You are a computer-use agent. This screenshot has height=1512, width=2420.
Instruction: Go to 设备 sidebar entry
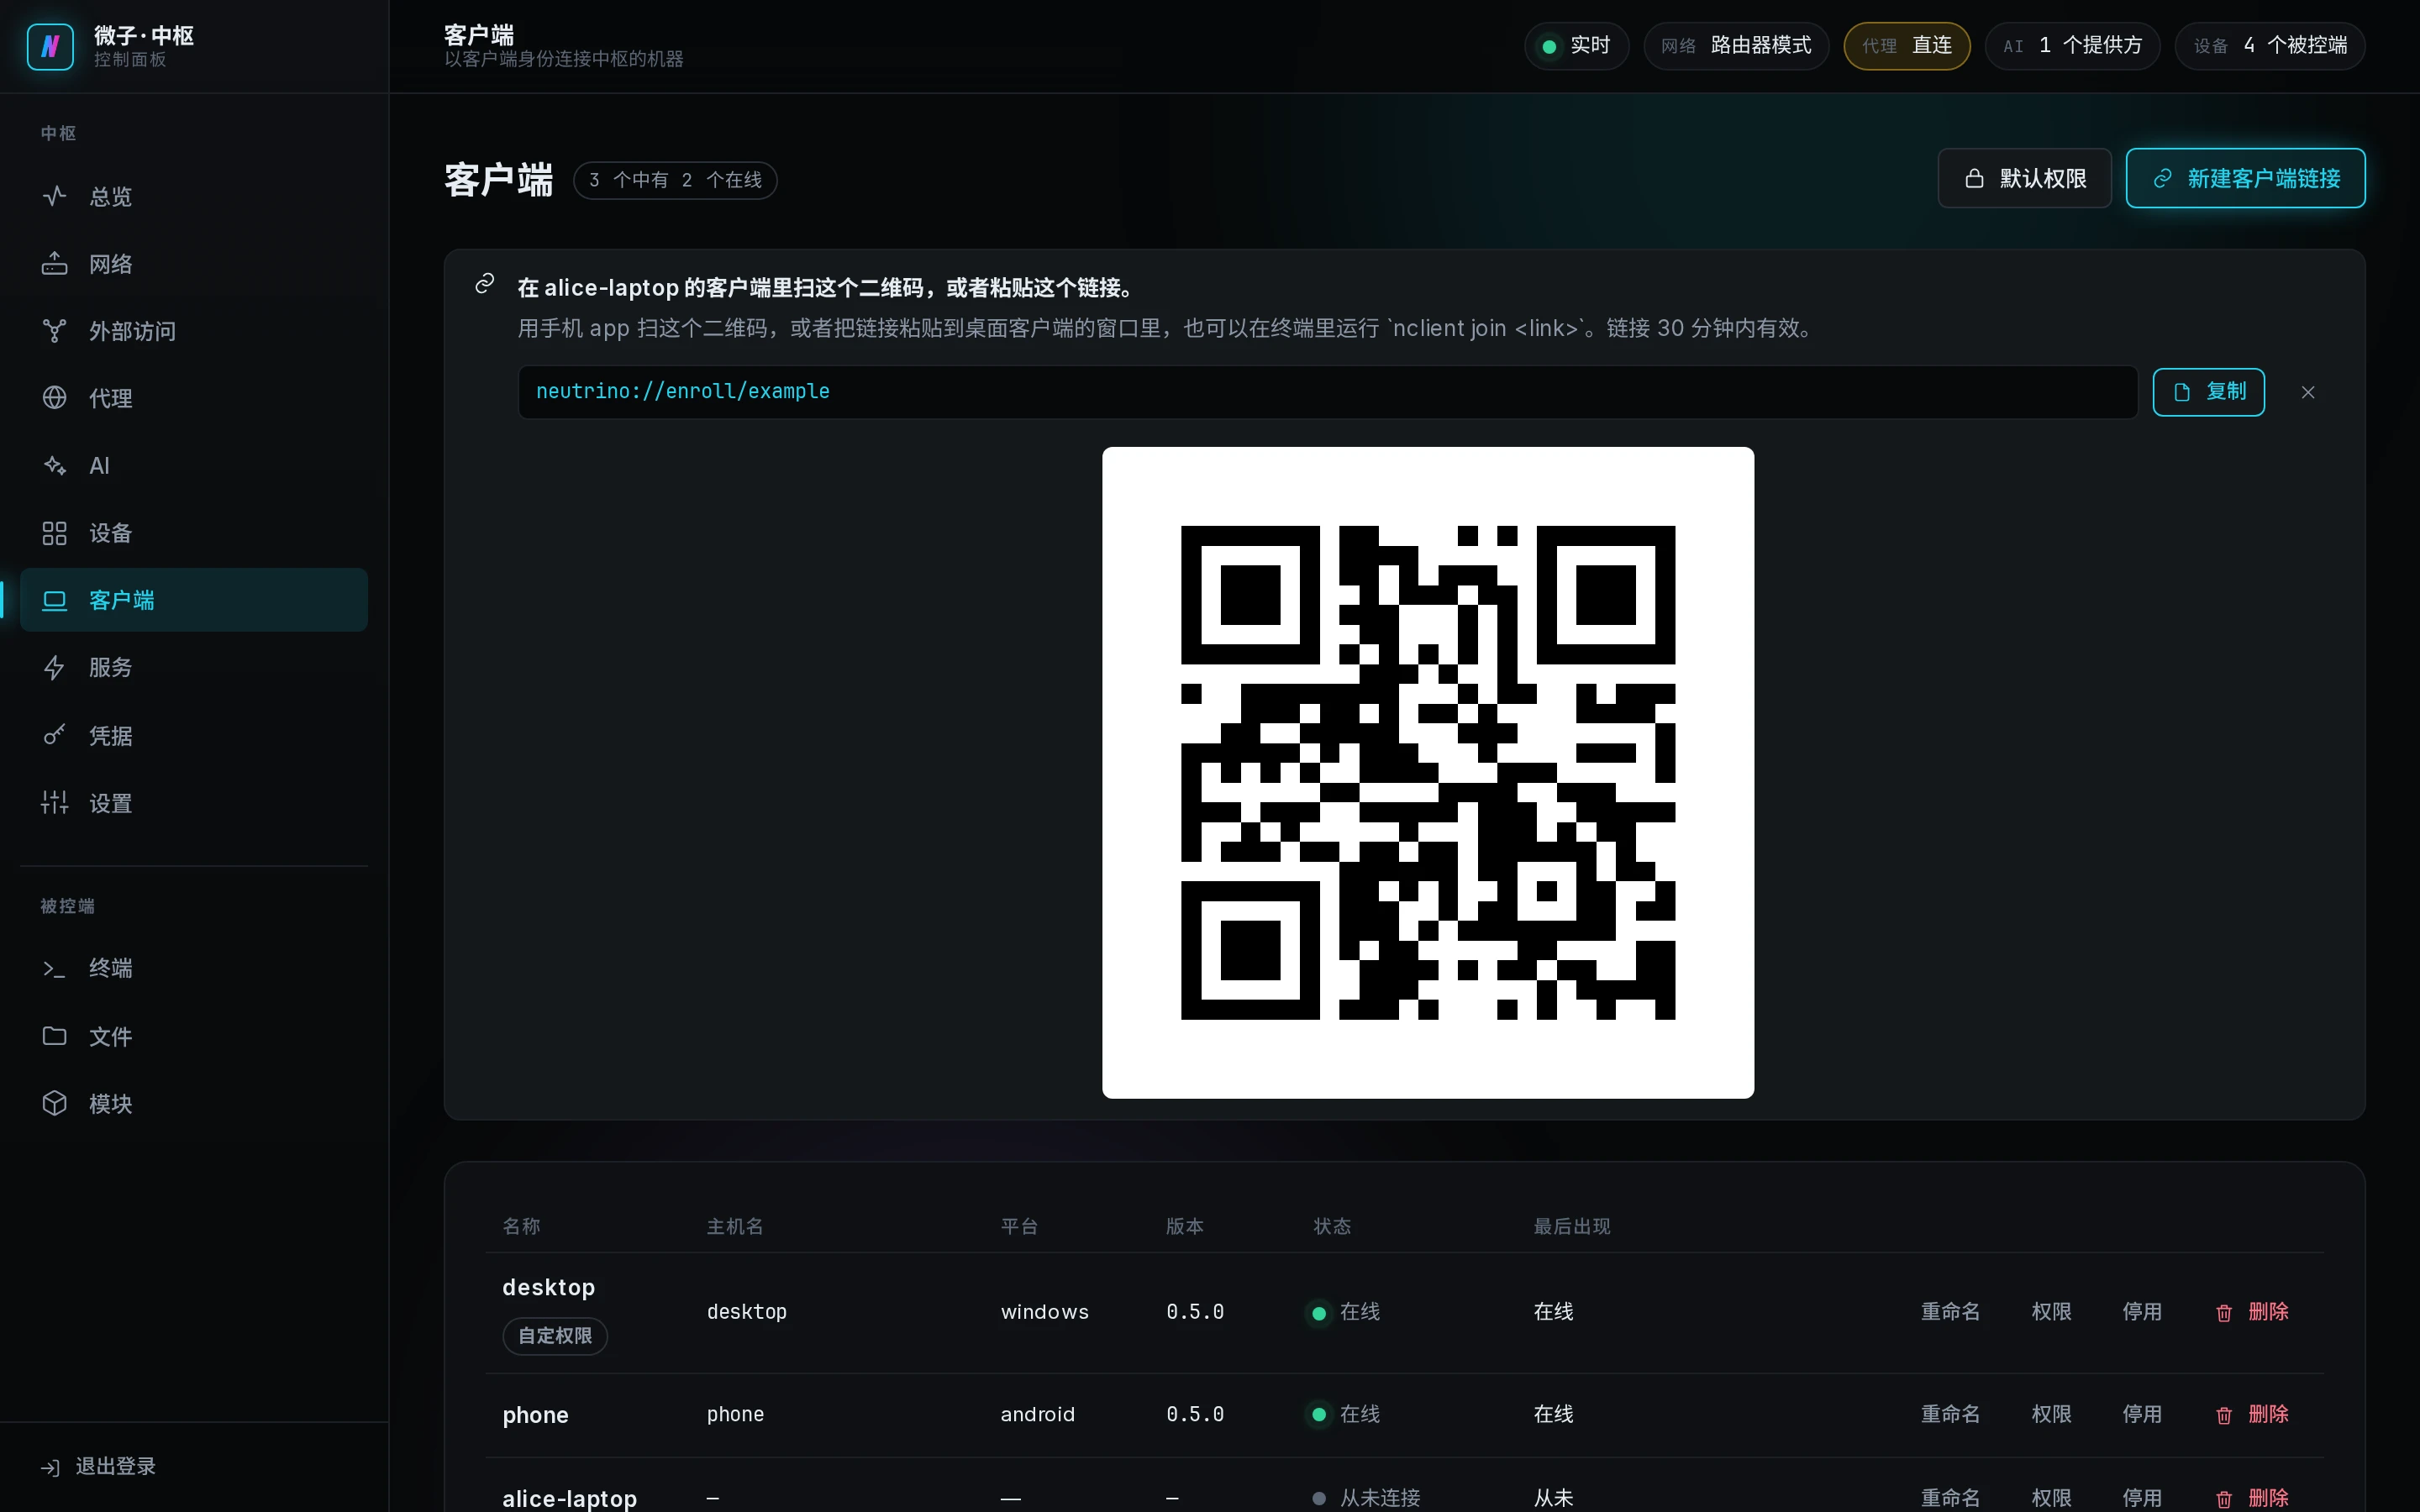point(194,533)
